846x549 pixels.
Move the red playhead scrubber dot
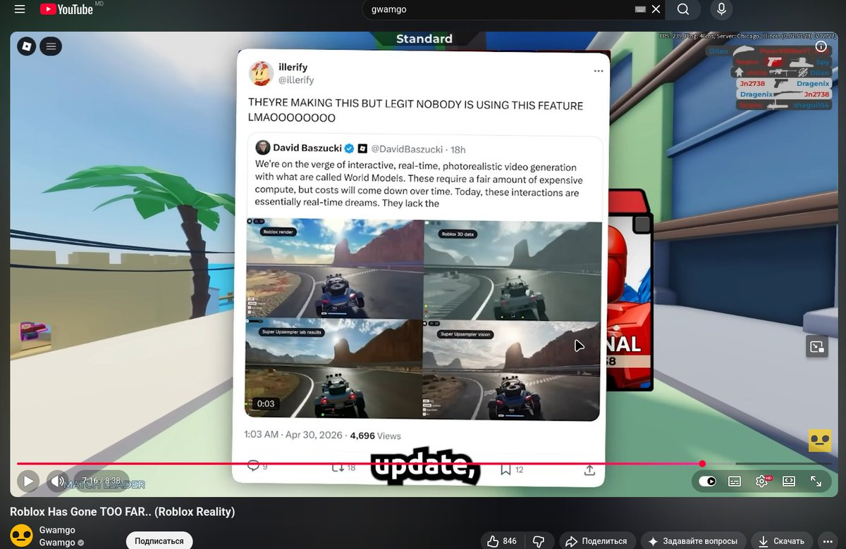click(x=702, y=464)
